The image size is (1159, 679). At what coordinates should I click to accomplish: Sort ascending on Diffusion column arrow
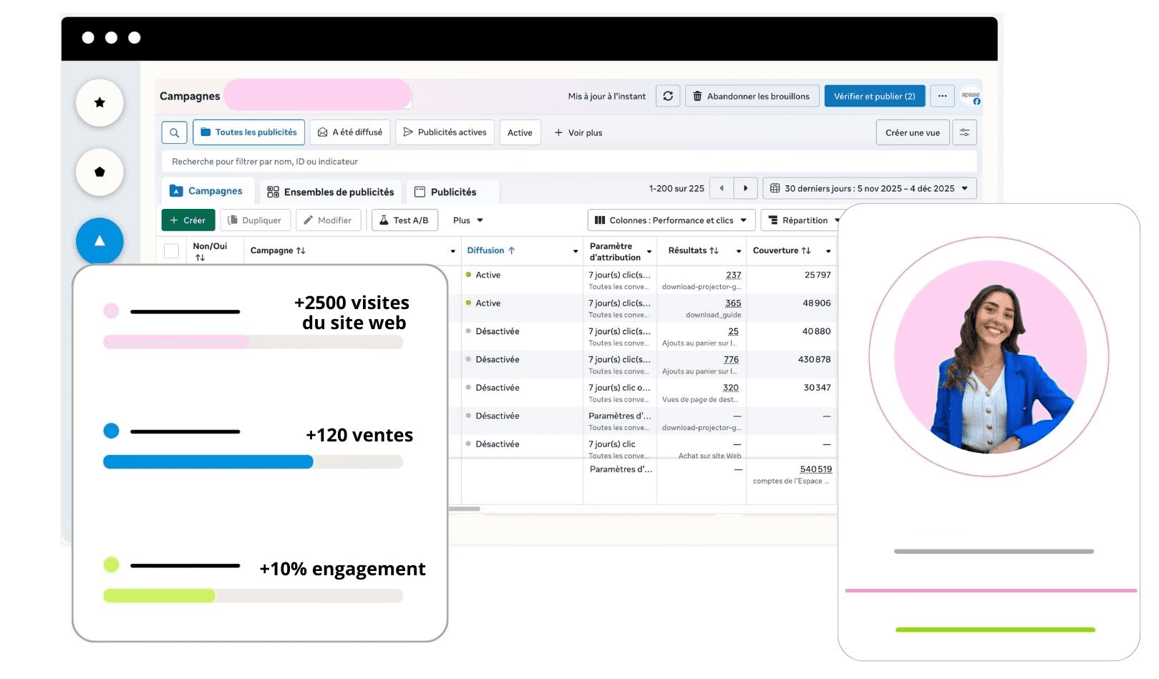click(511, 250)
